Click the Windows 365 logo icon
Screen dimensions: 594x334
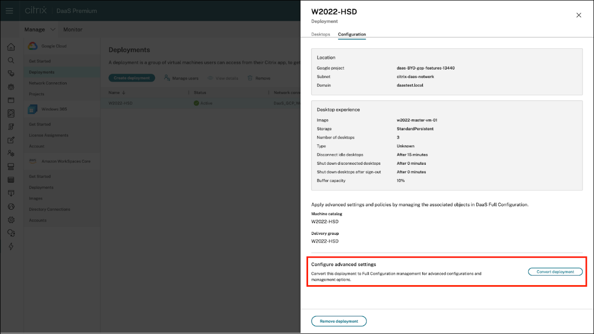pyautogui.click(x=33, y=109)
